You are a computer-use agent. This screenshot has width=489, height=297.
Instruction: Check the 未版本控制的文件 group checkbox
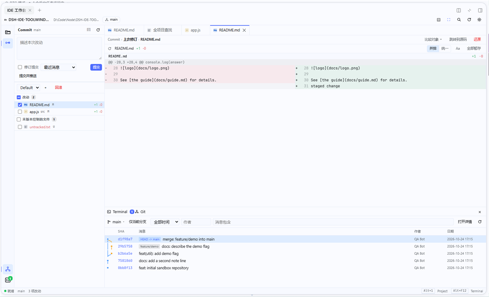point(19,119)
